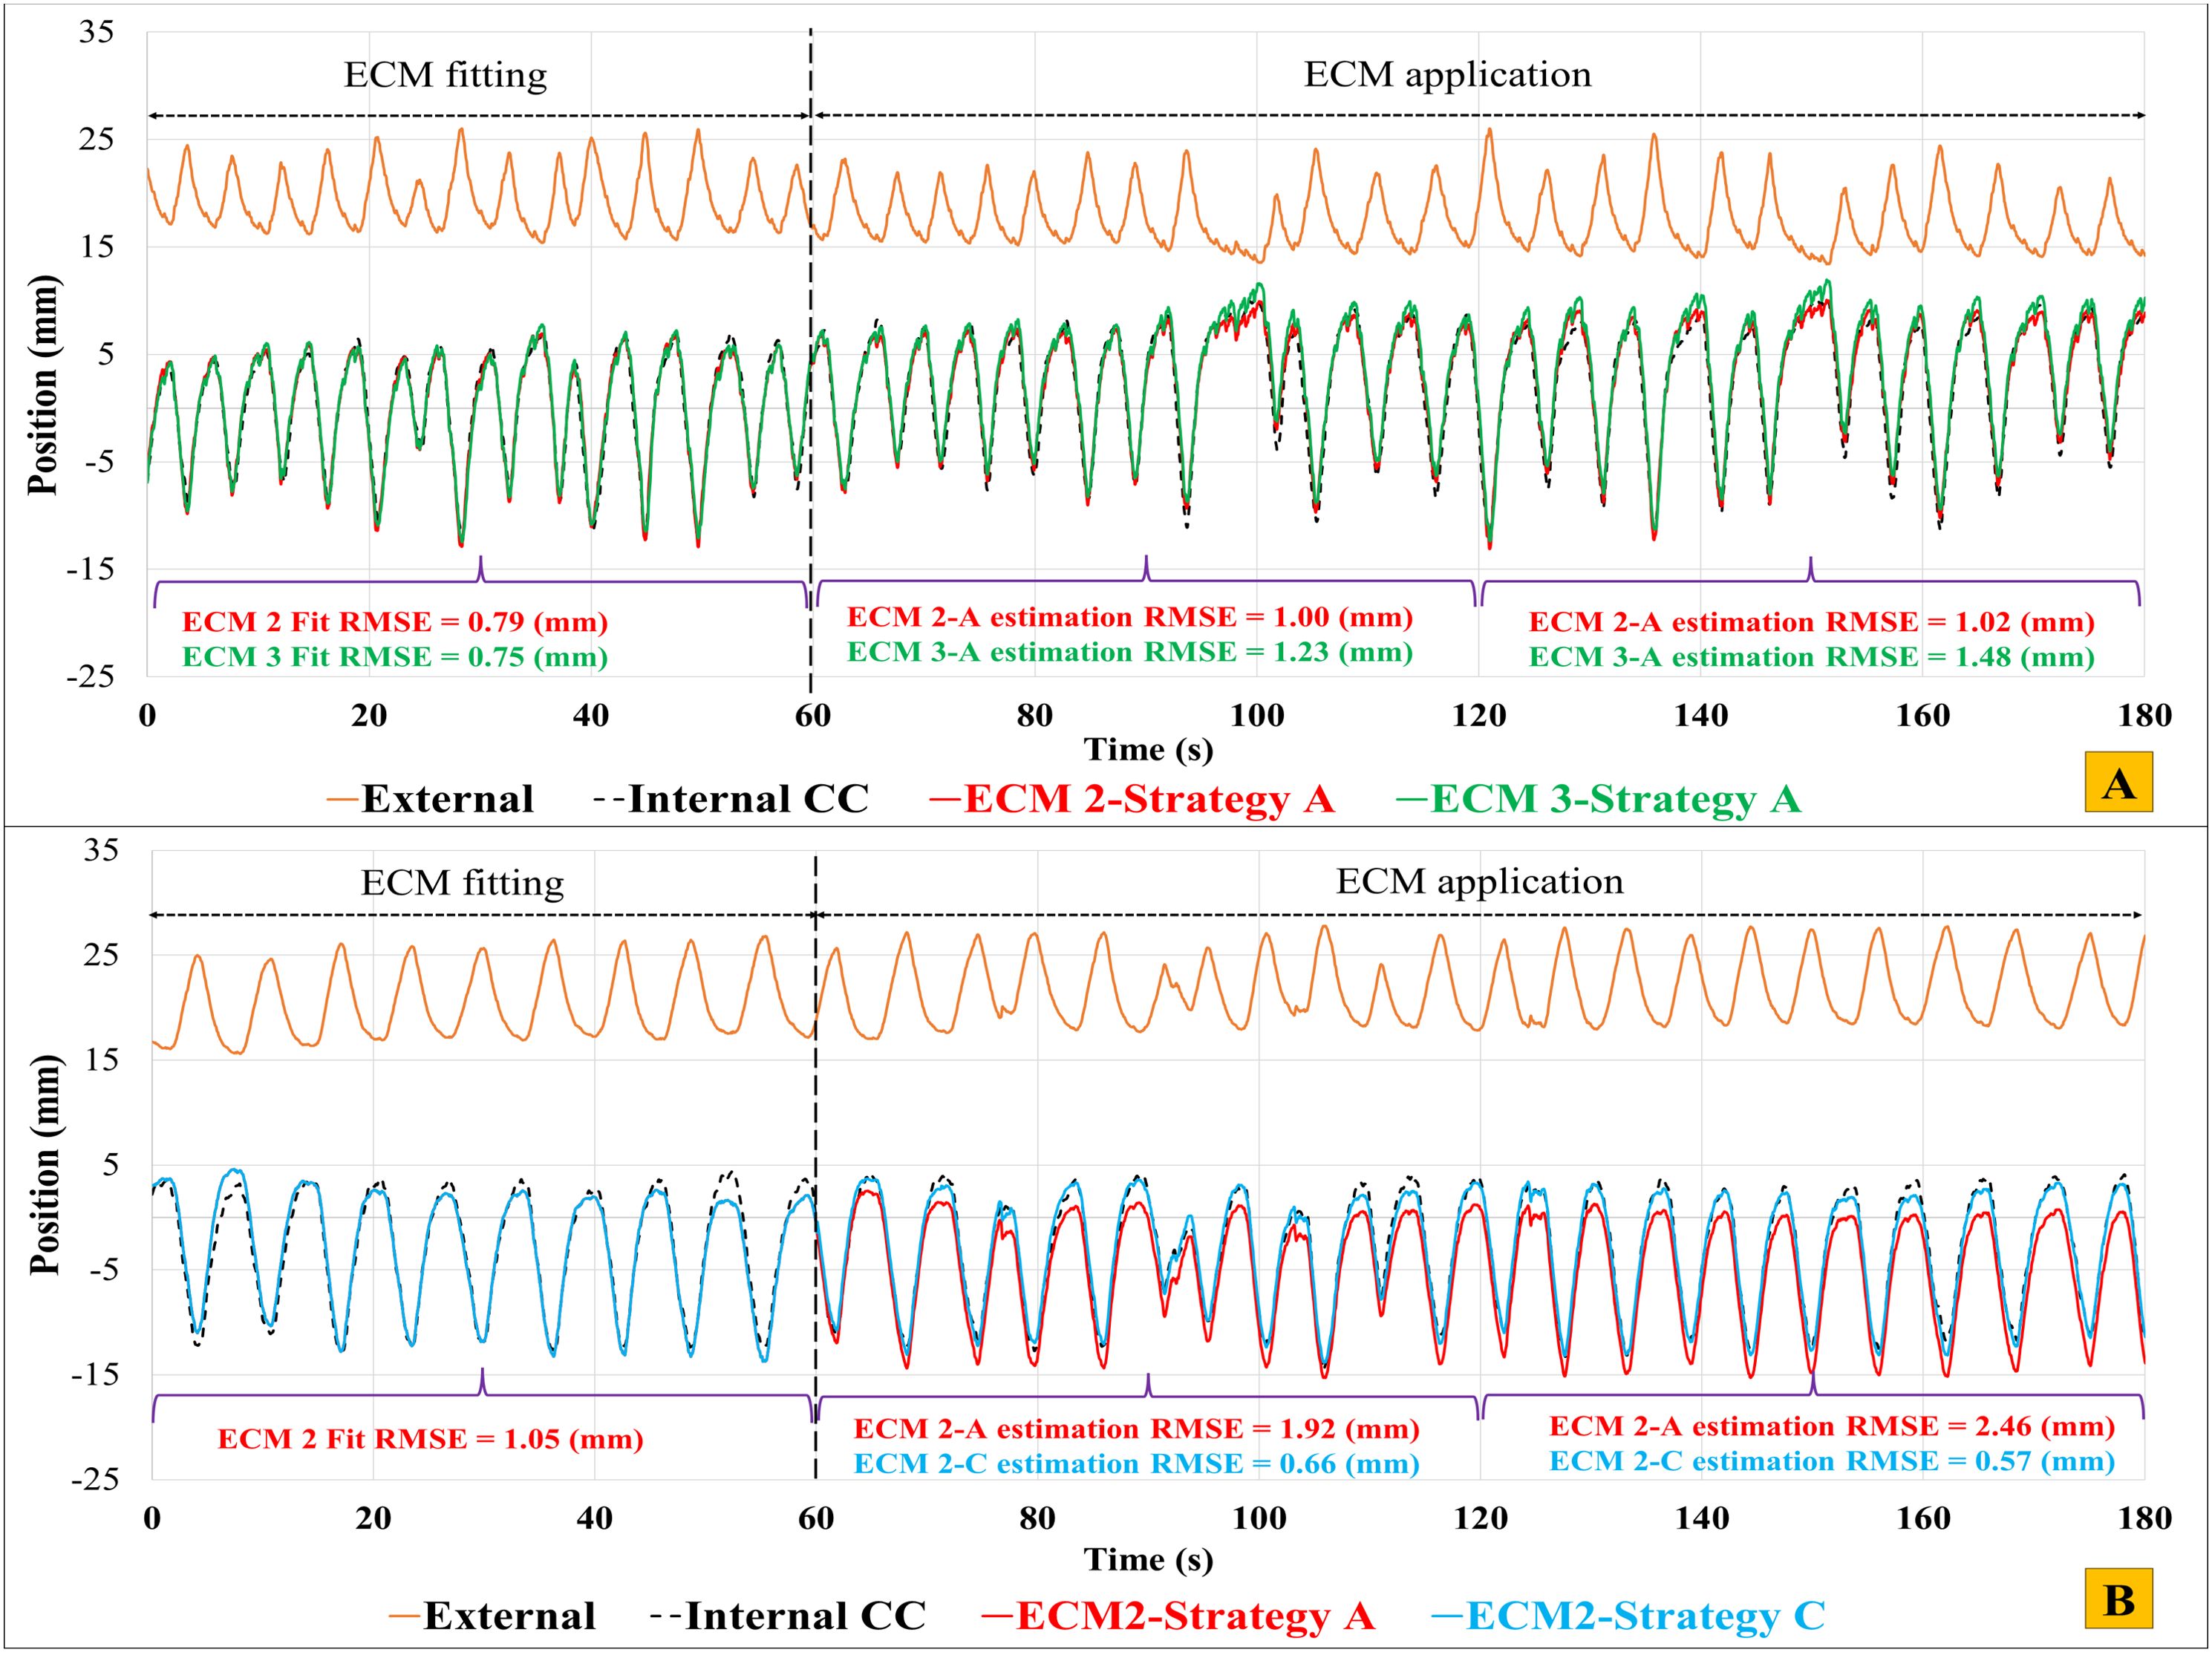2212x1658 pixels.
Task: Click the Time (s) axis title of chart A
Action: click(x=1148, y=749)
